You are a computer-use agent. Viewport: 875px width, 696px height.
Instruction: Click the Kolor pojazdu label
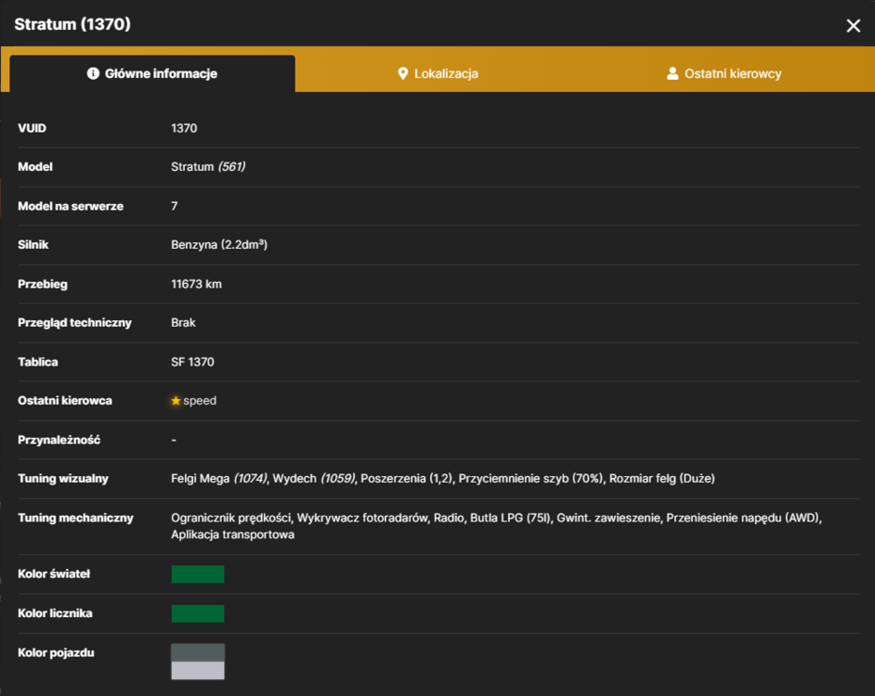pyautogui.click(x=56, y=653)
